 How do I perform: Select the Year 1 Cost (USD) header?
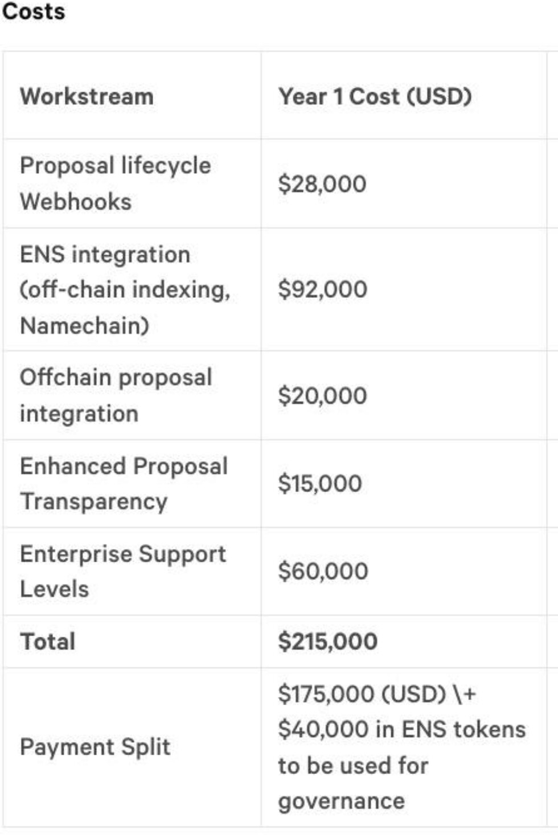pyautogui.click(x=375, y=96)
